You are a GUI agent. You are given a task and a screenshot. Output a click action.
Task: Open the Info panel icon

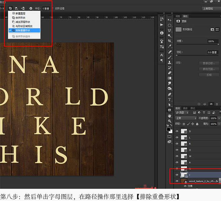point(162,33)
